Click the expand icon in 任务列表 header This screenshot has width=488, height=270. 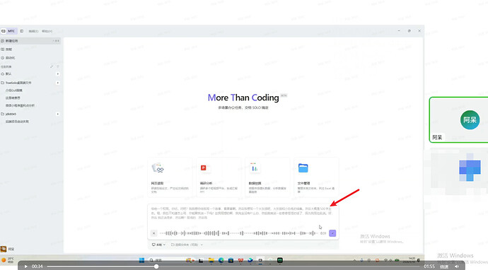tap(52, 66)
